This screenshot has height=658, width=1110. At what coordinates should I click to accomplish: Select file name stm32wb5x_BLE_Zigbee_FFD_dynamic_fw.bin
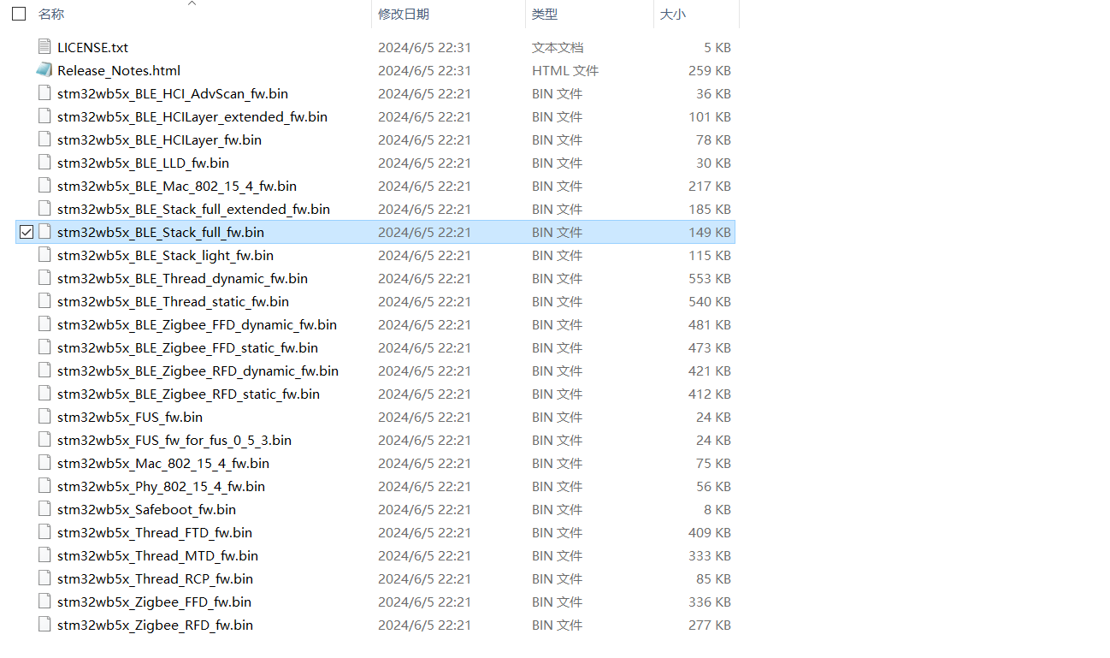[197, 325]
